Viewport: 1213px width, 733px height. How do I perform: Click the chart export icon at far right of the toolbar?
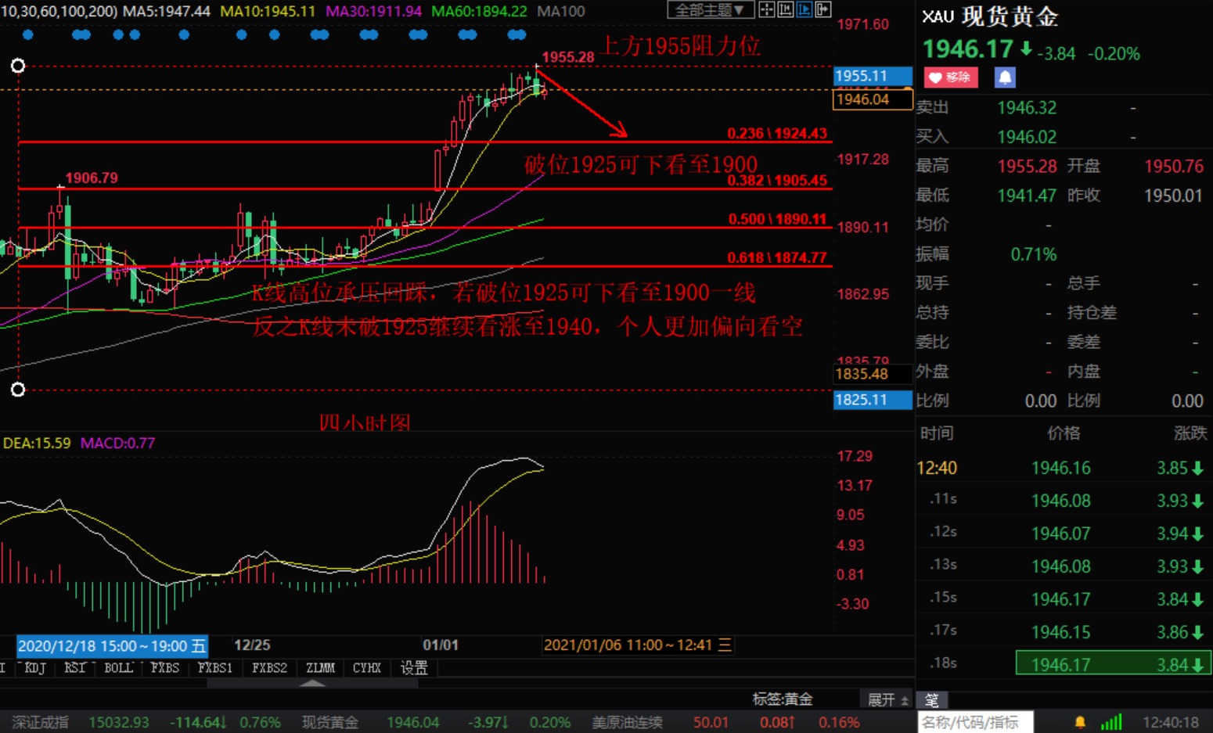pos(823,9)
